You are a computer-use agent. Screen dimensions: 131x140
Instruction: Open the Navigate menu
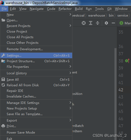37,9
